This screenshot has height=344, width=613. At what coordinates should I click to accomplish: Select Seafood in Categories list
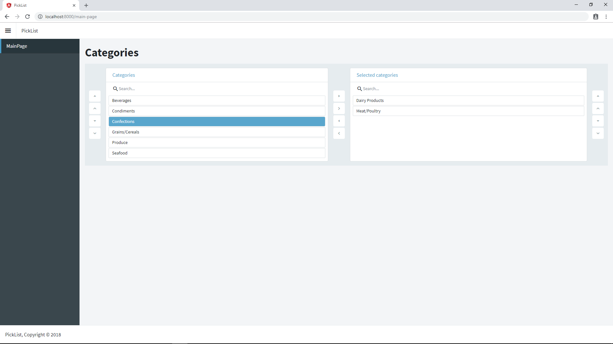[217, 153]
